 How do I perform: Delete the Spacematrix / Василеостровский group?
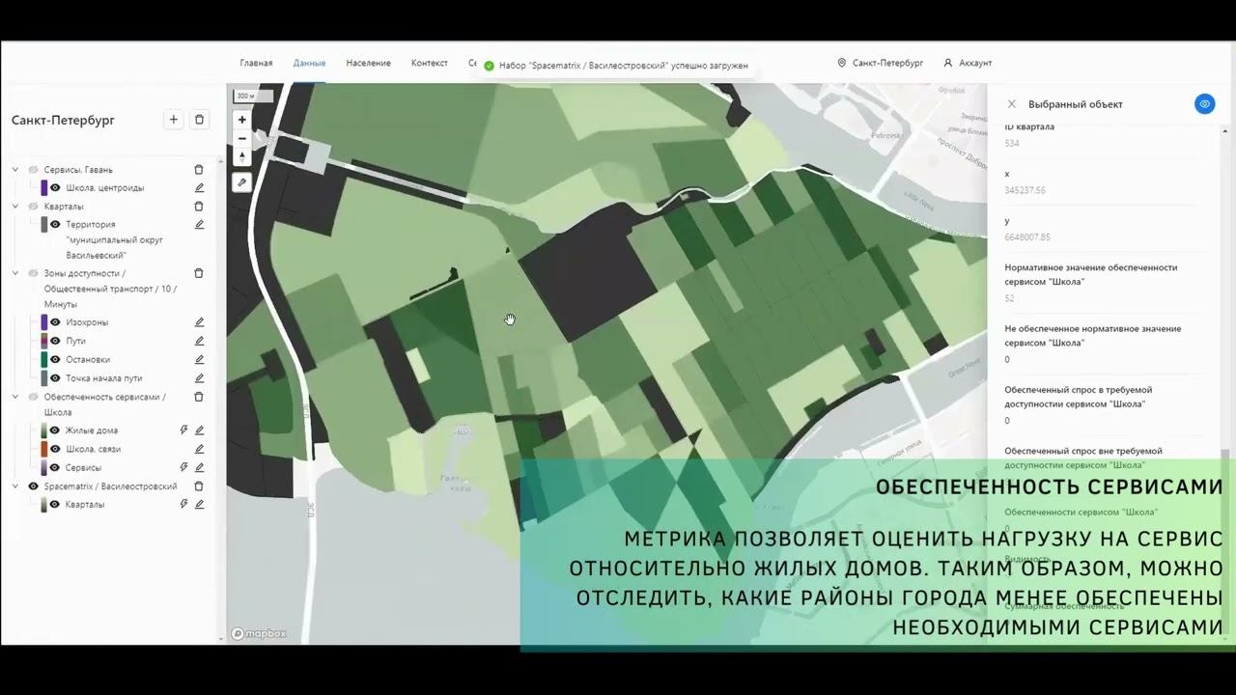(199, 486)
